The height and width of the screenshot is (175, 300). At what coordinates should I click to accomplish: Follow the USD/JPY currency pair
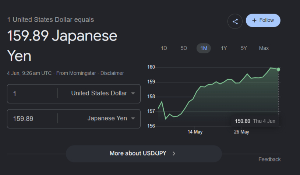pos(263,20)
